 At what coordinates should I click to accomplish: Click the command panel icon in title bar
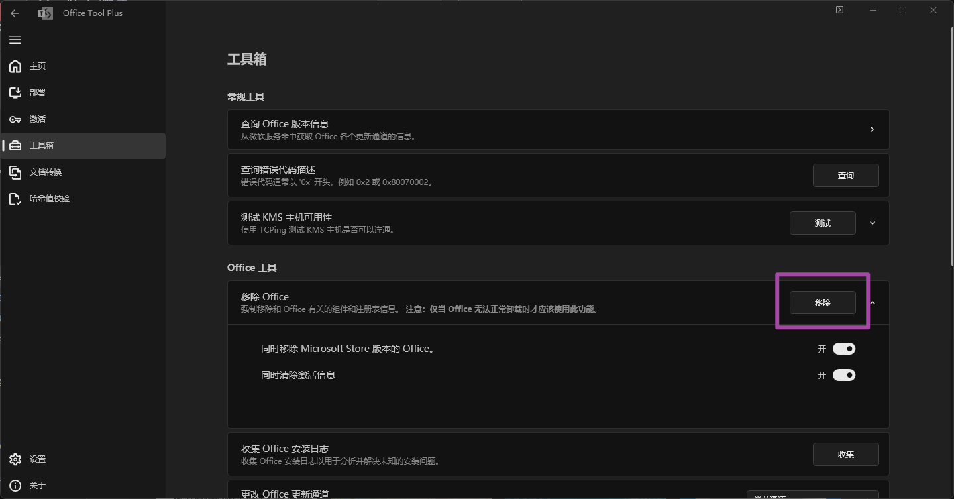tap(839, 10)
